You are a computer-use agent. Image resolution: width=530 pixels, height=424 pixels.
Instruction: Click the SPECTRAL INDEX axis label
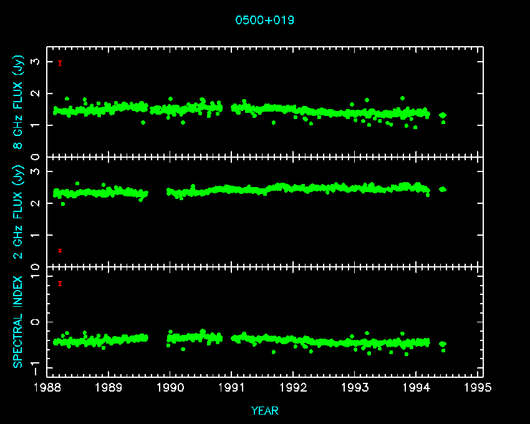[19, 321]
